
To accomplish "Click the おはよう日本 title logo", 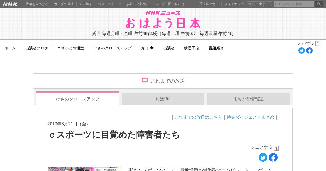I will [163, 23].
